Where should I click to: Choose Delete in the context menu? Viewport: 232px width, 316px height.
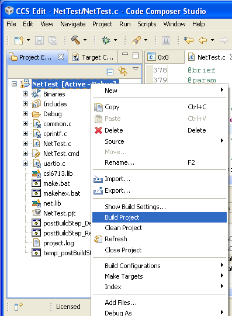160,130
